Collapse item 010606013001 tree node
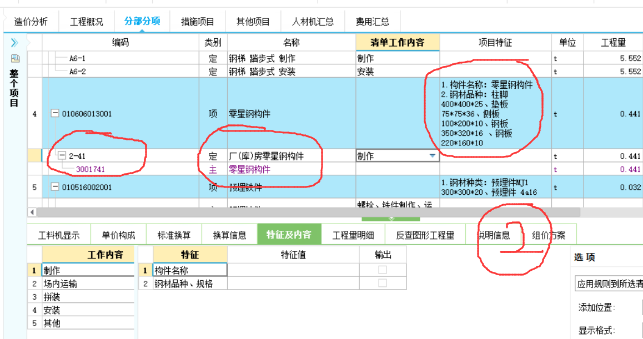Viewport: 643px width, 339px height. click(x=54, y=113)
